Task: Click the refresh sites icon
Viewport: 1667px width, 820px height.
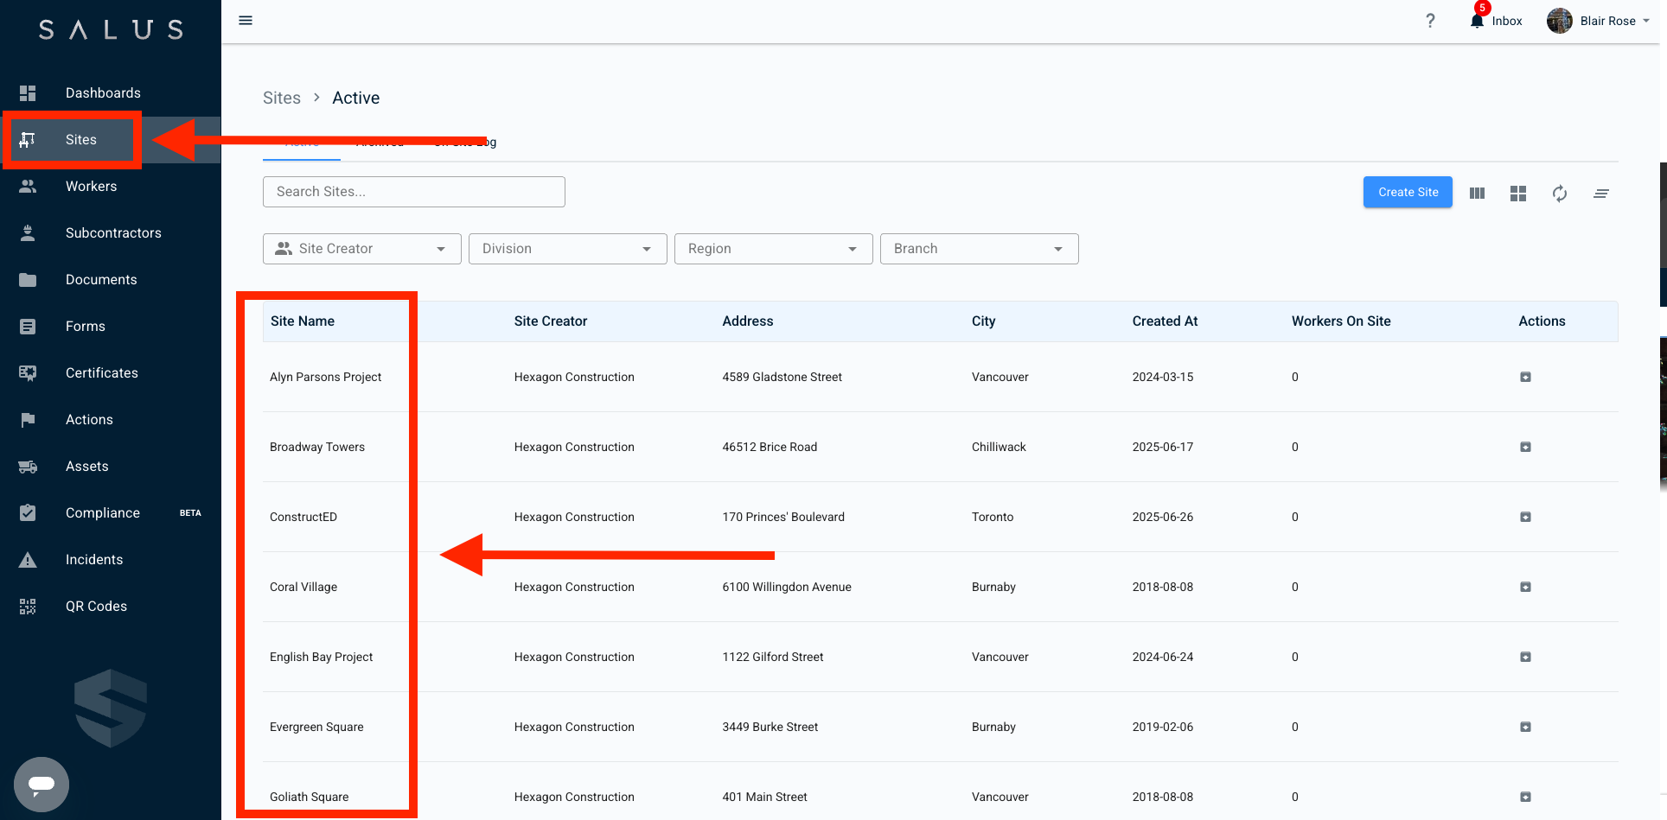Action: point(1560,194)
